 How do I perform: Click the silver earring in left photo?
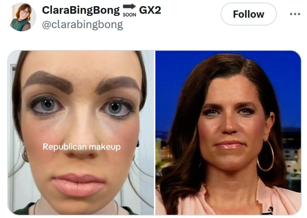(x=25, y=154)
